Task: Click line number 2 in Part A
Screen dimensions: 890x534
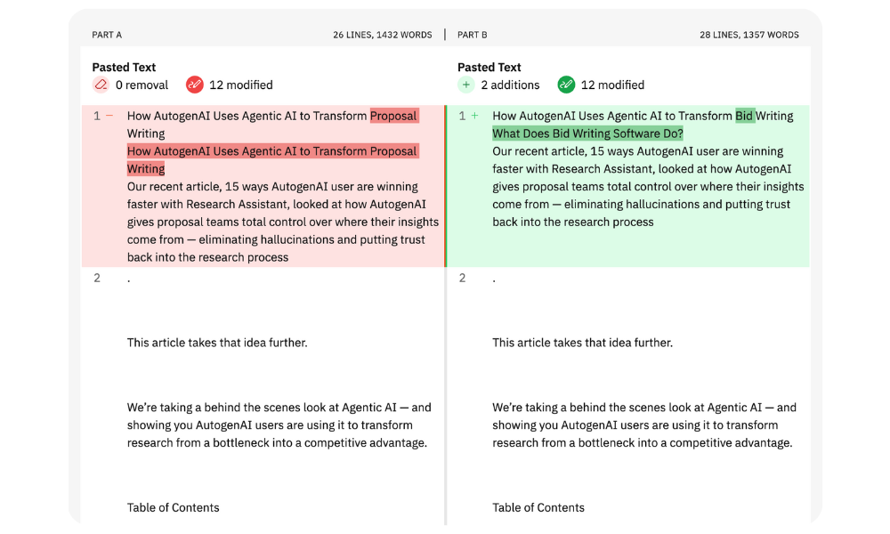Action: tap(97, 278)
